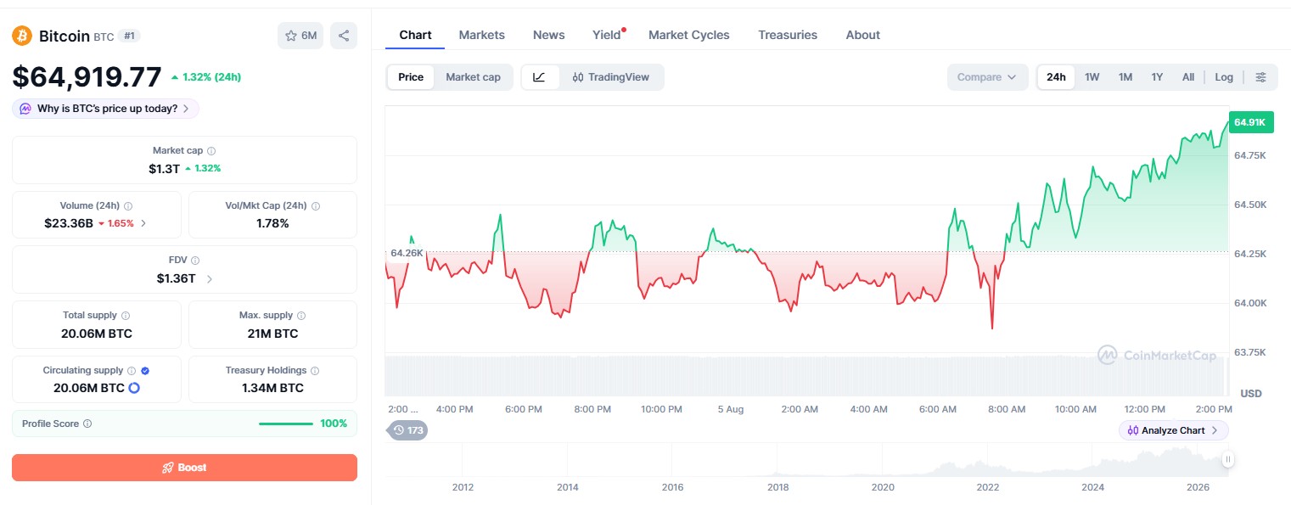Click the orange Boost button

[184, 468]
